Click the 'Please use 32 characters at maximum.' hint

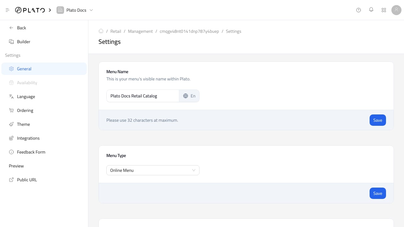coord(142,120)
